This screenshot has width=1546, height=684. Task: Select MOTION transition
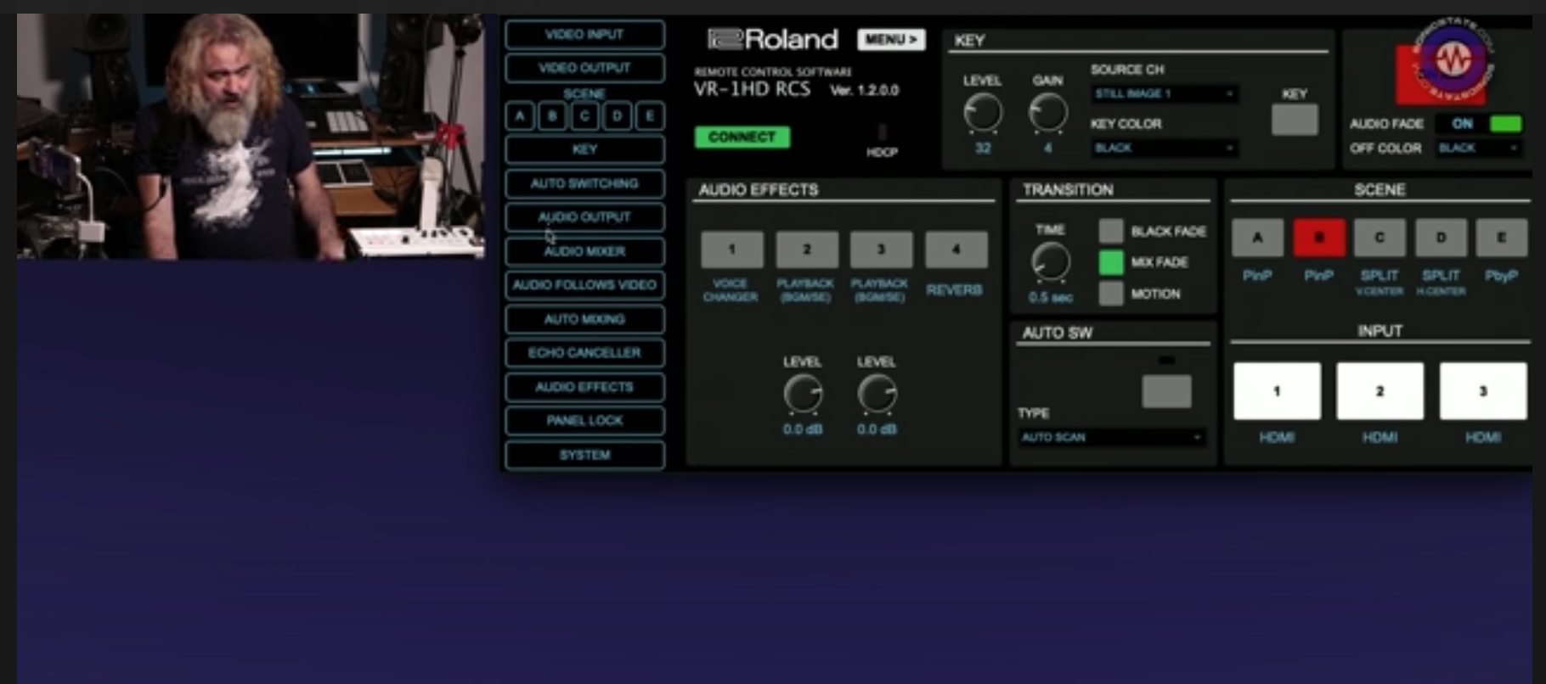[x=1111, y=294]
